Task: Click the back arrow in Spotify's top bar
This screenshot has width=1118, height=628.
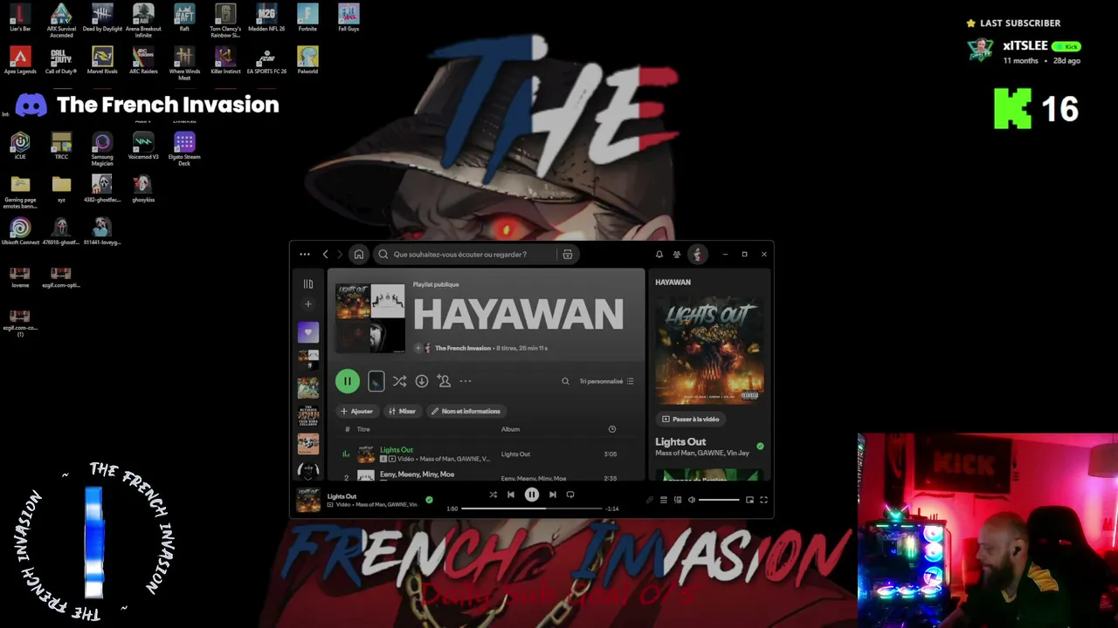Action: 326,255
